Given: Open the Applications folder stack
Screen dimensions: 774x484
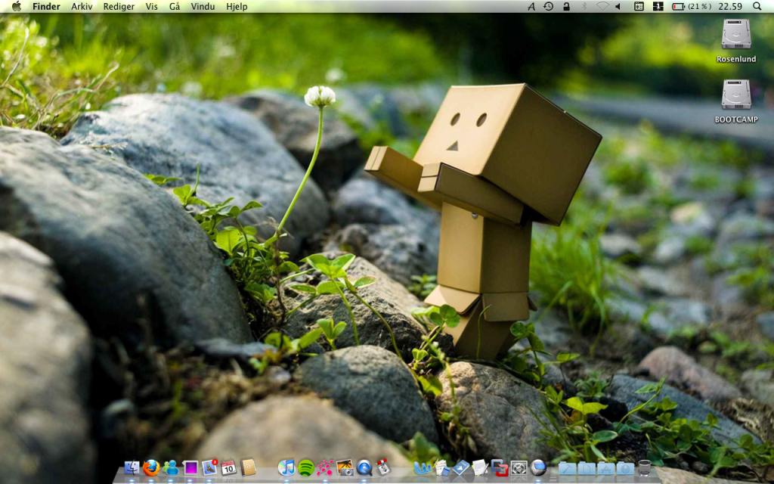Looking at the screenshot, I should [x=605, y=467].
